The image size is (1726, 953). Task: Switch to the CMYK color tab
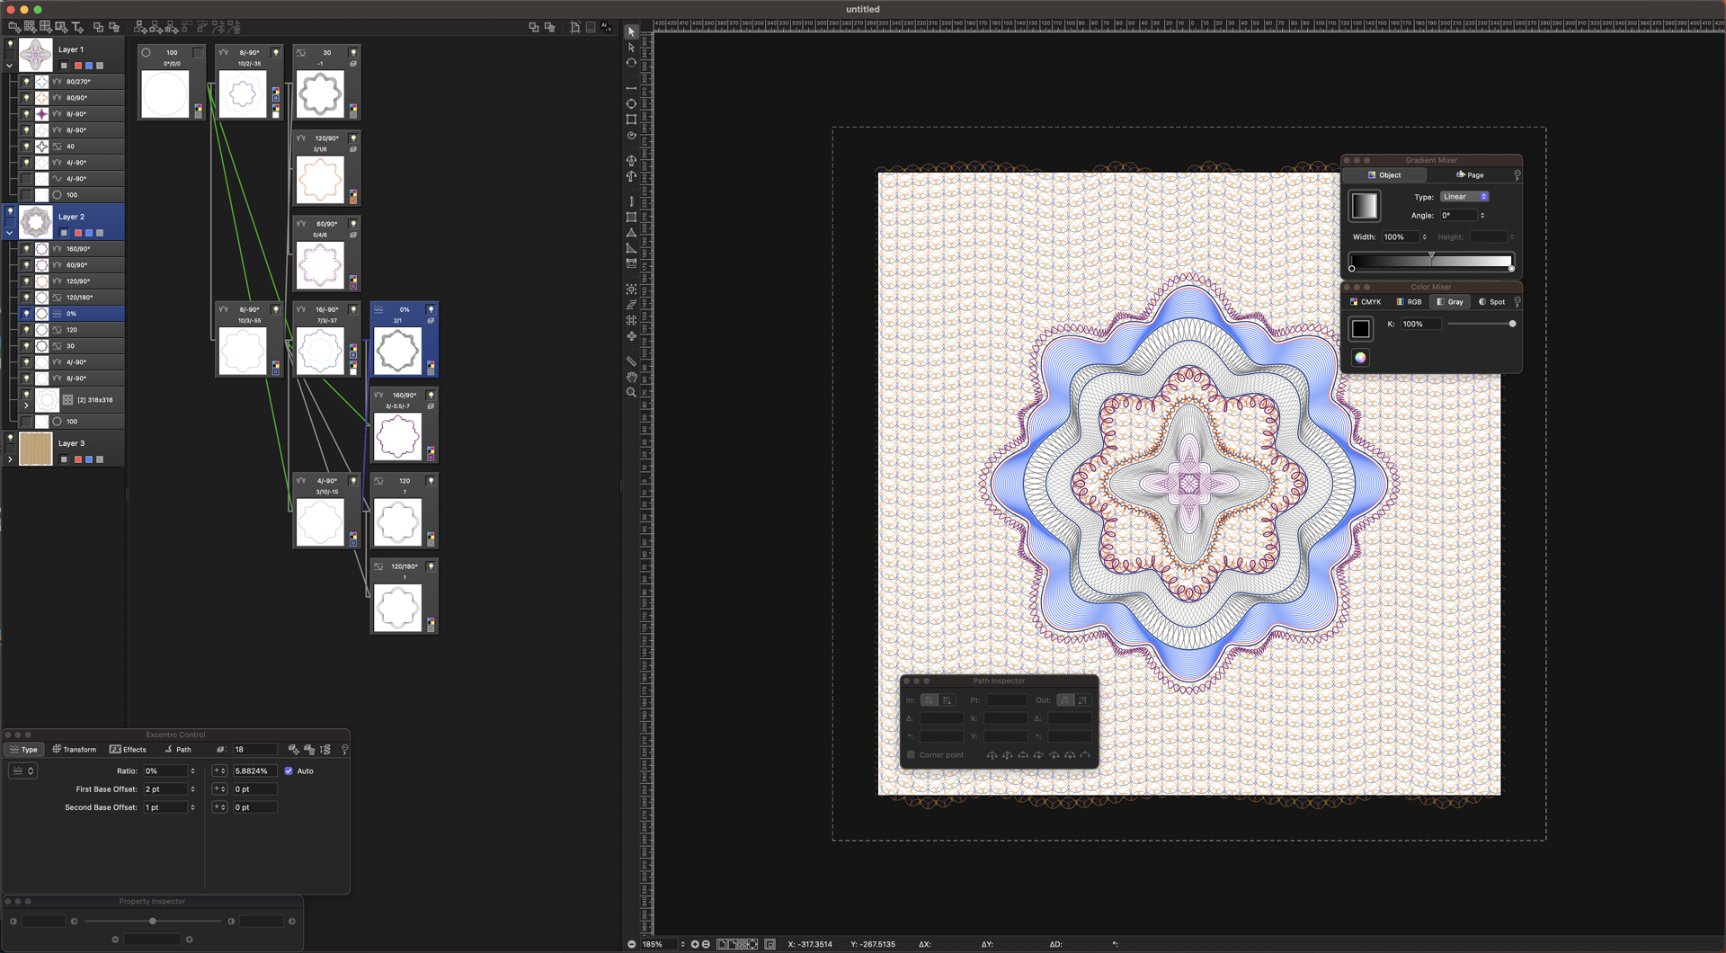1366,302
